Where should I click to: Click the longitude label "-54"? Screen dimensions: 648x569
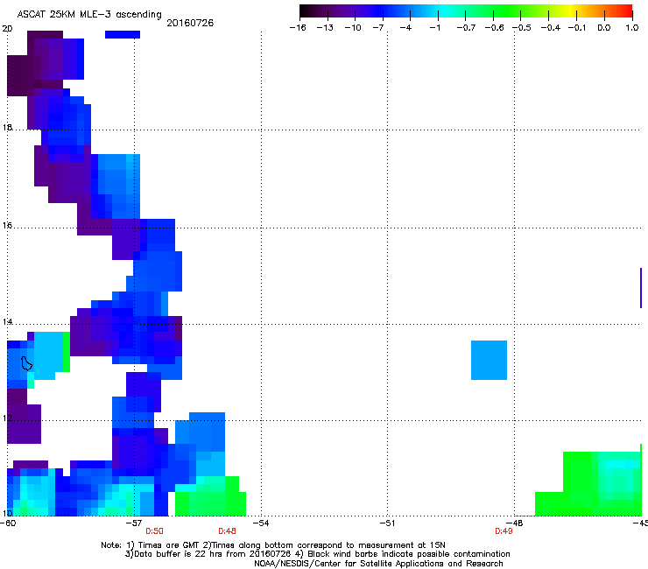(261, 523)
